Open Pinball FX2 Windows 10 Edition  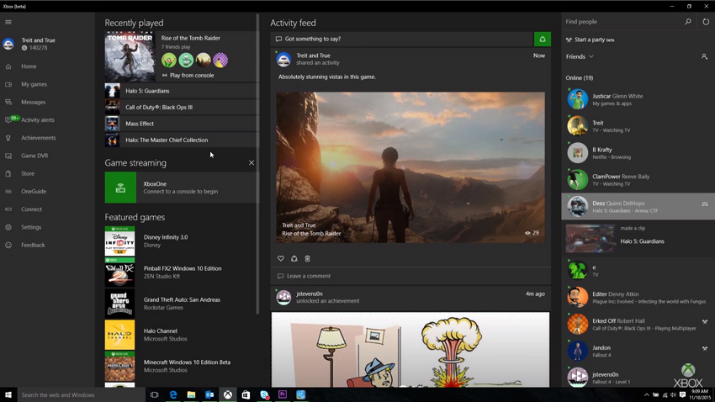181,272
